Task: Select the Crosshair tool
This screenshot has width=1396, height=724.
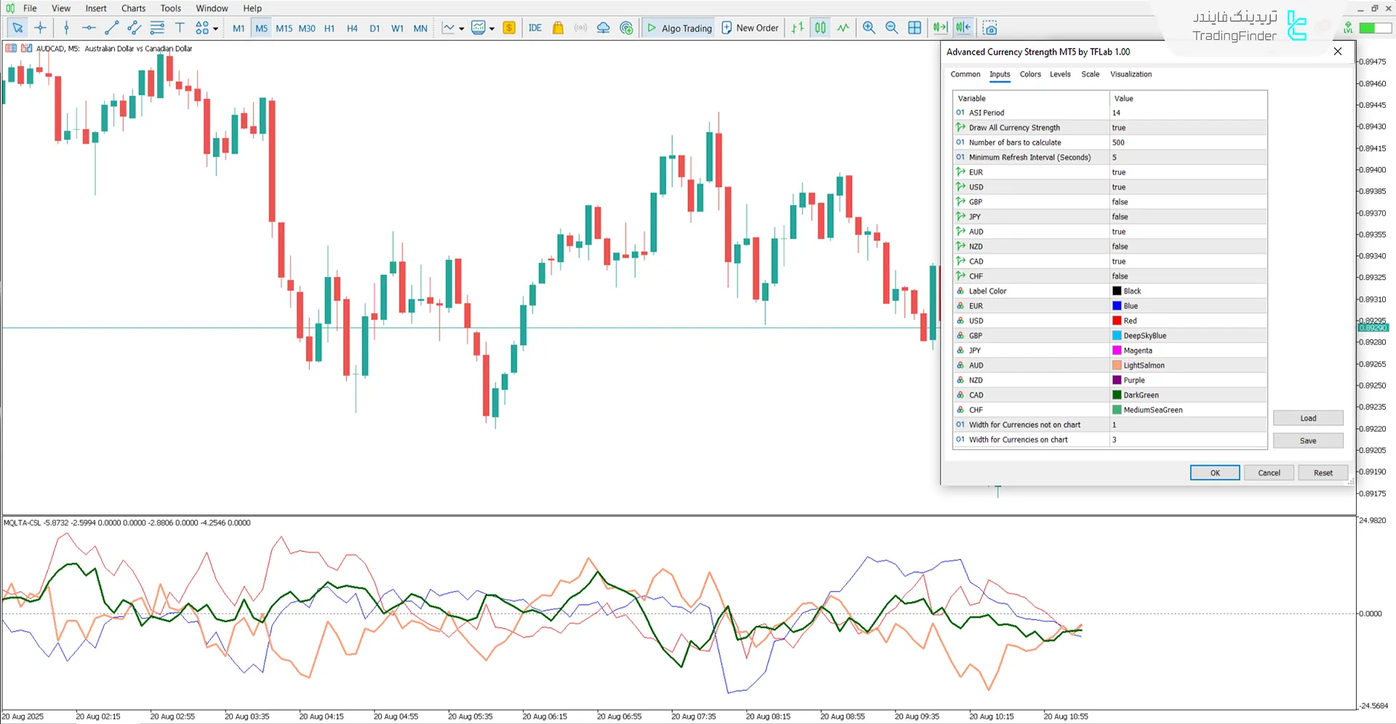Action: [40, 28]
